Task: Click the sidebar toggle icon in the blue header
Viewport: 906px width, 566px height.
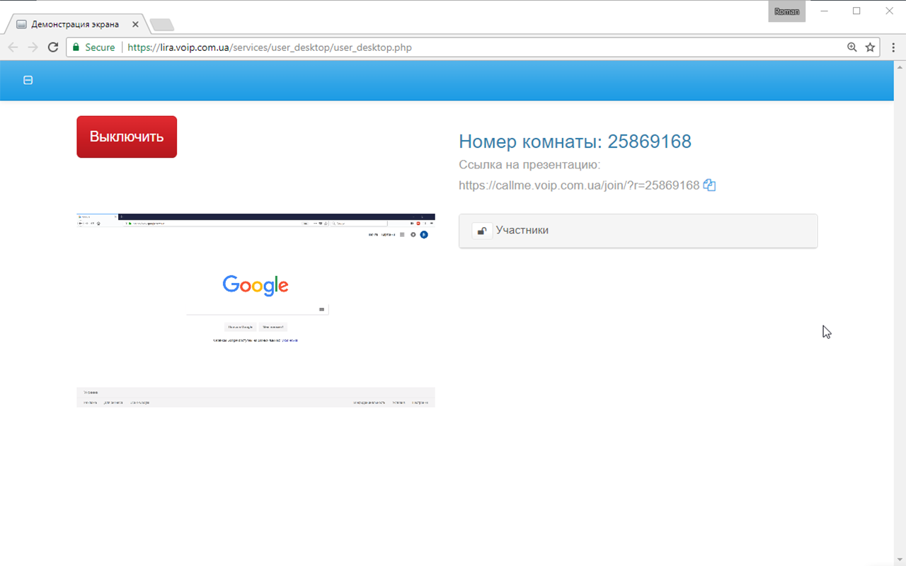Action: click(x=28, y=80)
